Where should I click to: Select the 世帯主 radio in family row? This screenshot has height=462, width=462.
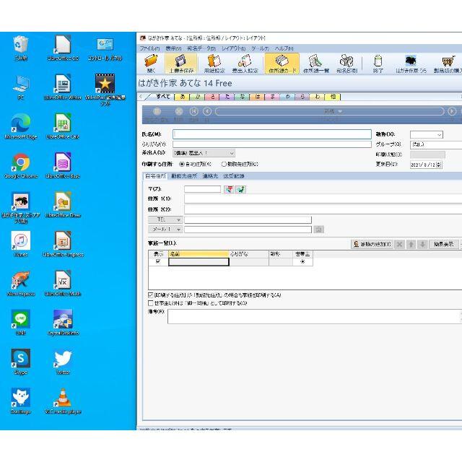click(302, 261)
